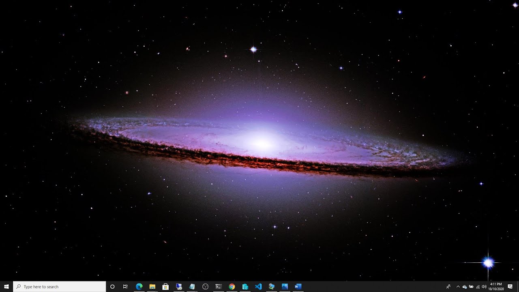Open the Photos app from the taskbar
The width and height of the screenshot is (519, 292).
pyautogui.click(x=285, y=286)
